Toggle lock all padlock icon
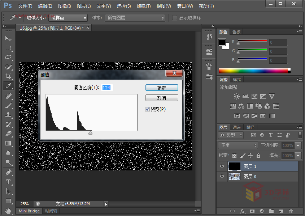The width and height of the screenshot is (305, 216). coord(258,155)
